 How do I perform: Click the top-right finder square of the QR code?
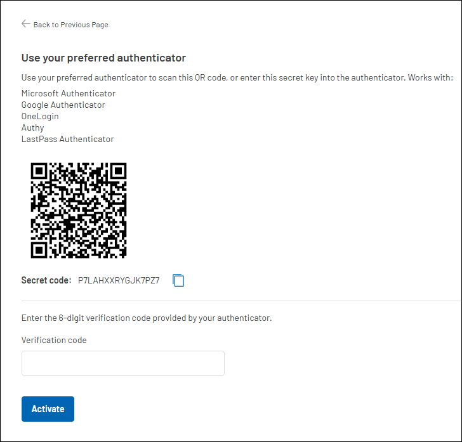(117, 171)
